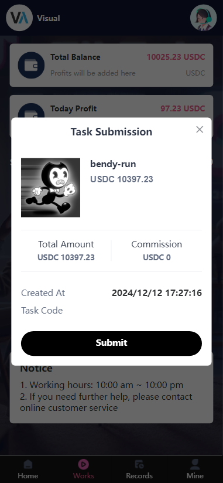This screenshot has height=483, width=223.
Task: Click the bendy-run game thumbnail
Action: (x=50, y=188)
